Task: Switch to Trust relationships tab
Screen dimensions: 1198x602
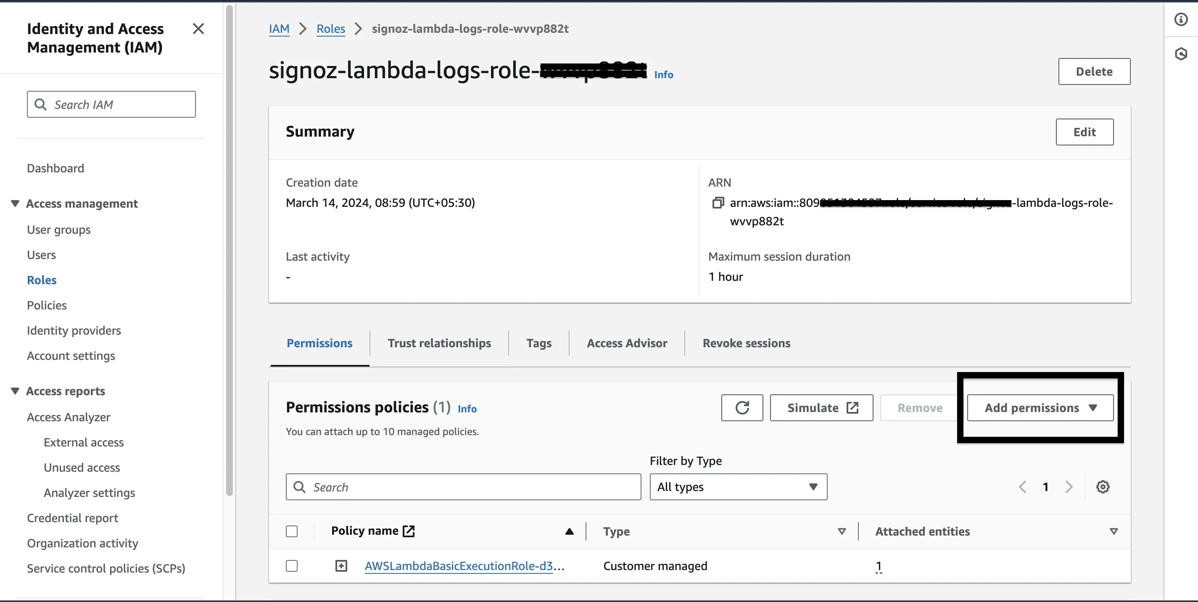Action: click(x=439, y=343)
